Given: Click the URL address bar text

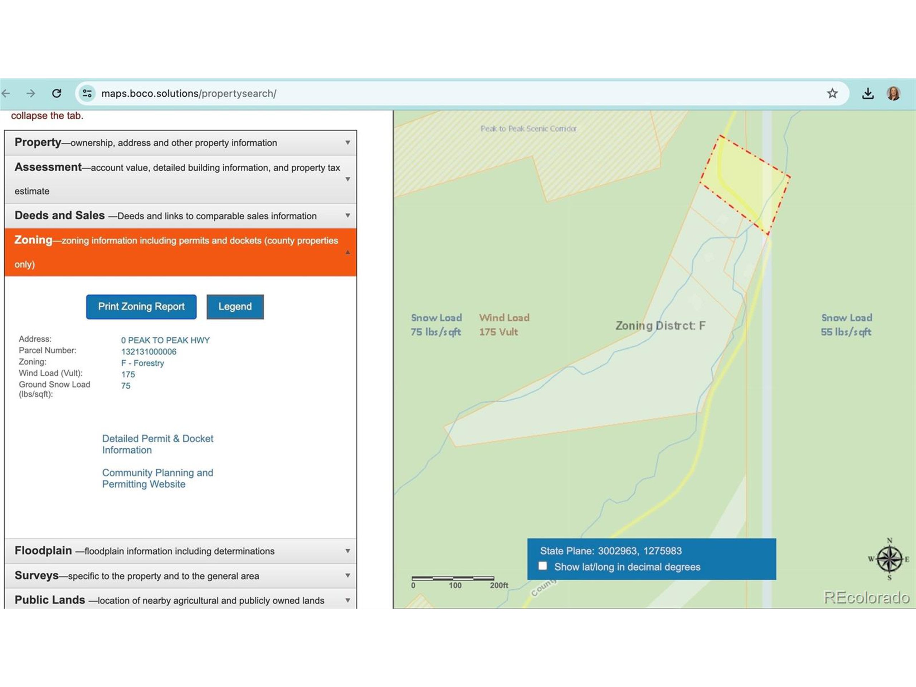Looking at the screenshot, I should tap(189, 94).
